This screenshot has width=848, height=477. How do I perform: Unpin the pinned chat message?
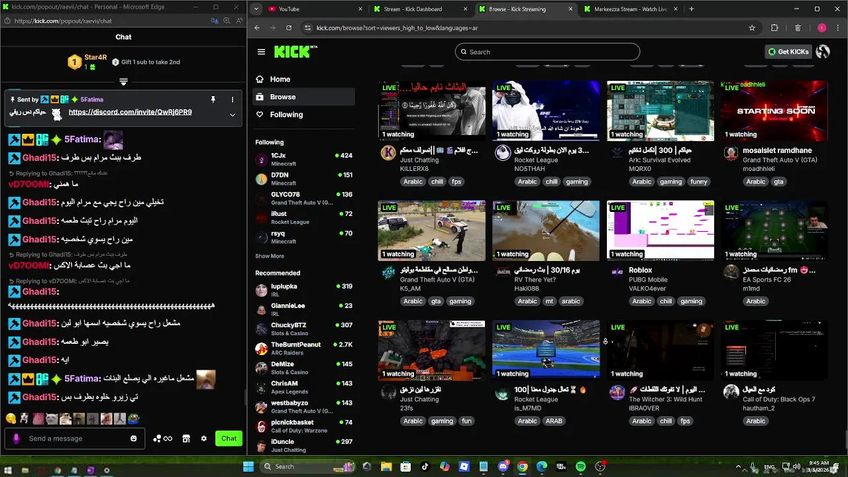coord(213,99)
